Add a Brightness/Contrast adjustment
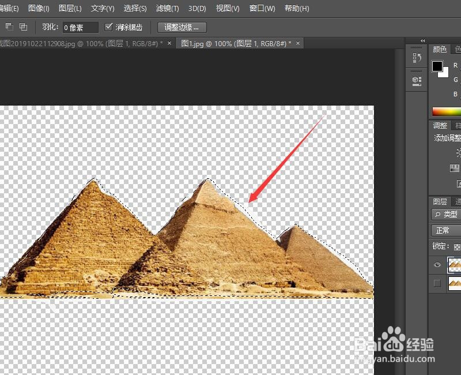The height and width of the screenshot is (375, 461). [x=459, y=152]
